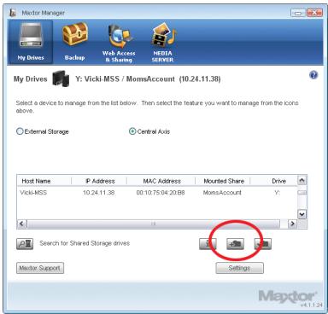The width and height of the screenshot is (328, 314).
Task: Click the Search for Shared Storage drives icon
Action: 25,244
